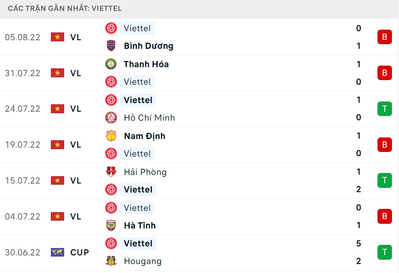
Task: Click the green T badge for the Hồ Chí Minh match
Action: pos(385,109)
